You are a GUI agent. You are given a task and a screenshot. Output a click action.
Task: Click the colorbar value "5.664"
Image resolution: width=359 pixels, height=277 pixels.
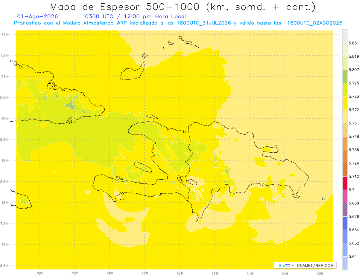(354, 229)
